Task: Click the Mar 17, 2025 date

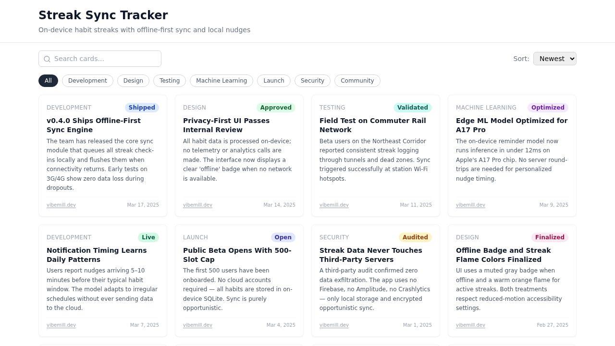Action: [143, 205]
